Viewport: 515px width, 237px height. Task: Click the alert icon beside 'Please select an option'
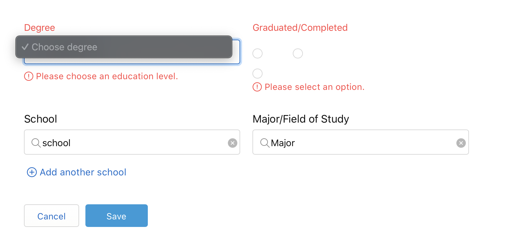coord(257,87)
